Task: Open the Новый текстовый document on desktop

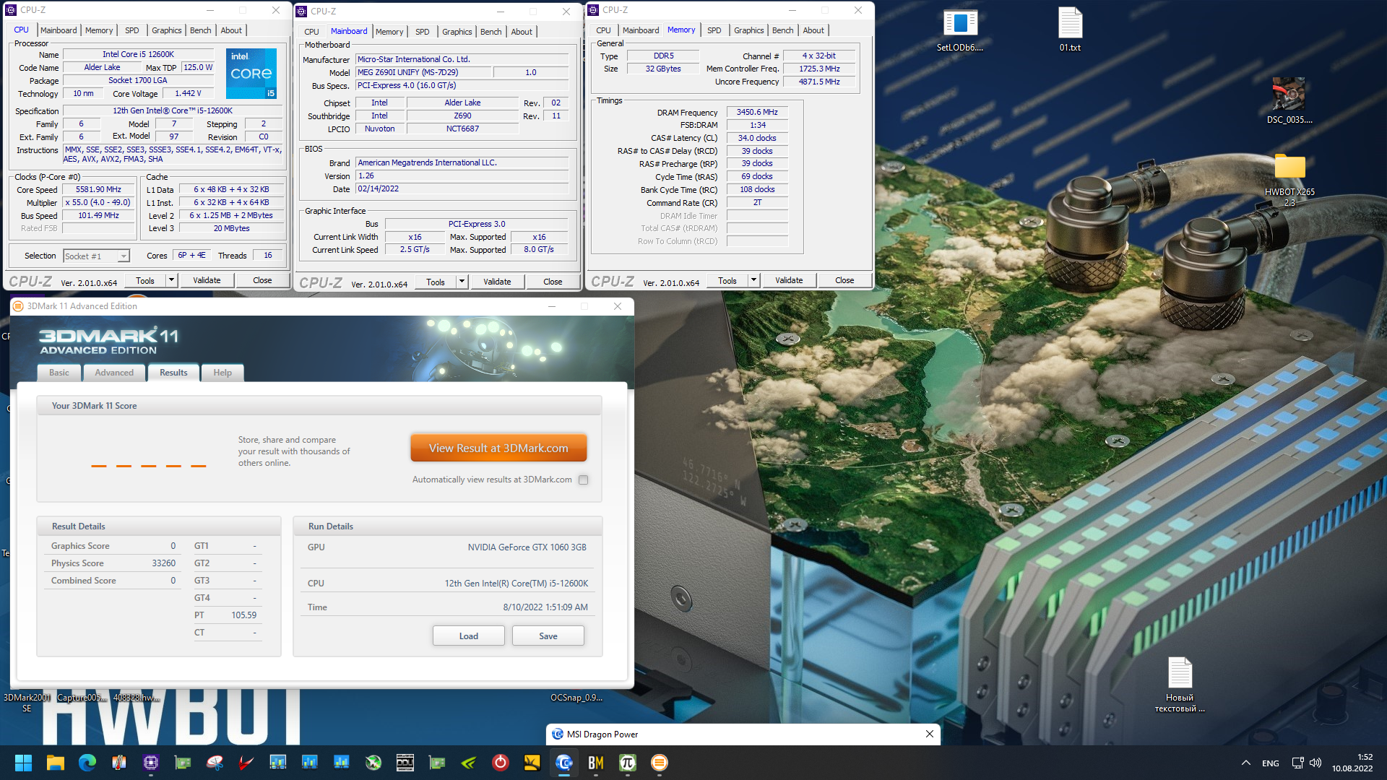Action: [x=1180, y=685]
